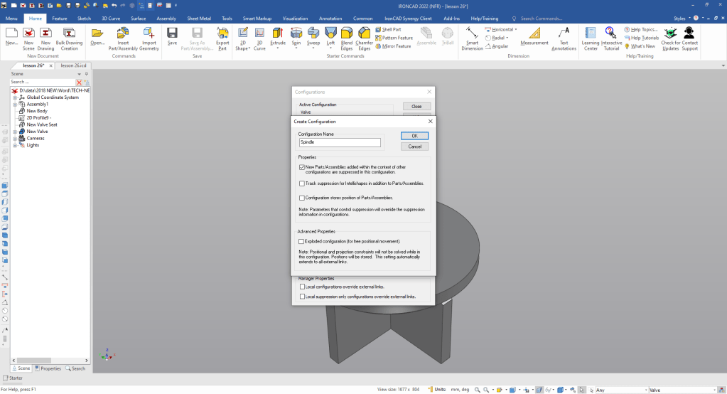Click Bulk Drawing Creation icon
This screenshot has height=394, width=727.
[70, 33]
